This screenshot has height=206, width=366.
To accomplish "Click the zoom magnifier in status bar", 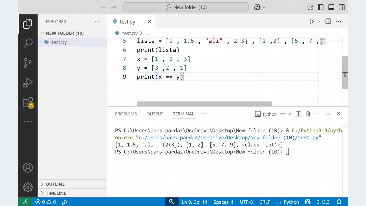I will 172,202.
